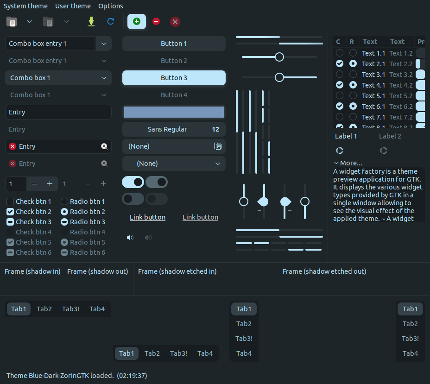
Task: Click the first 'Text' column header
Action: pyautogui.click(x=373, y=42)
